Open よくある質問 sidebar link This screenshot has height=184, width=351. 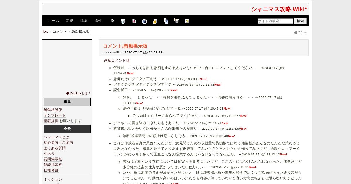click(55, 148)
